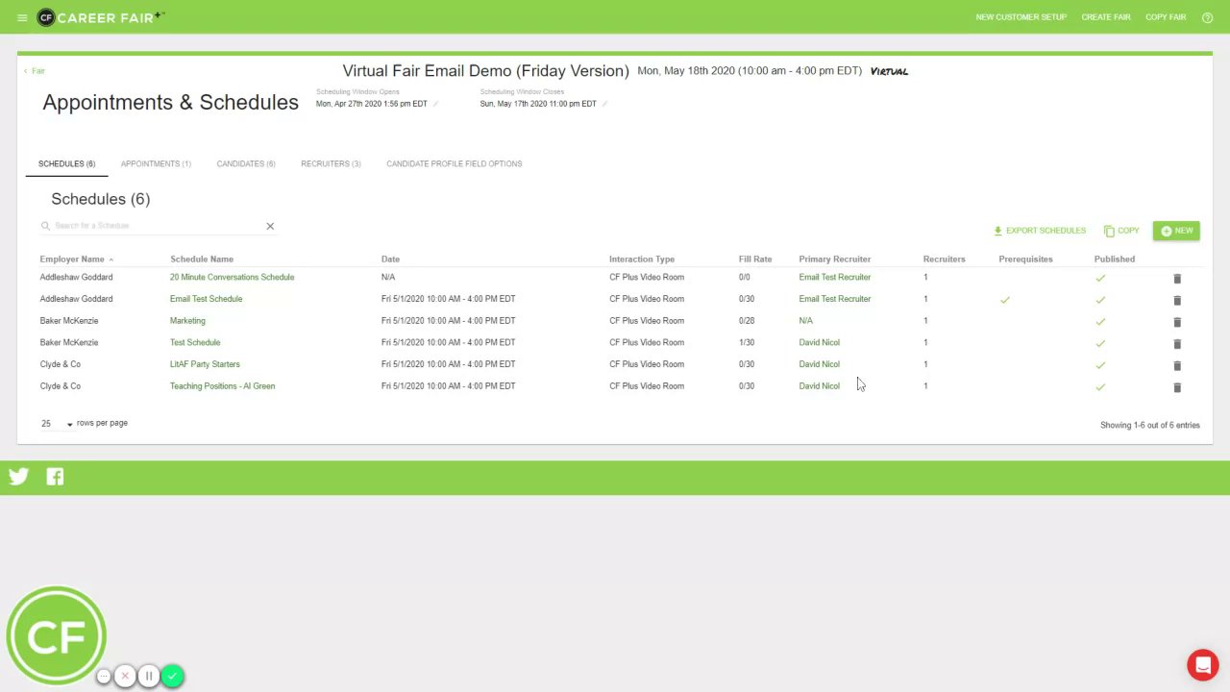
Task: Open the Marketing schedule link
Action: (187, 321)
